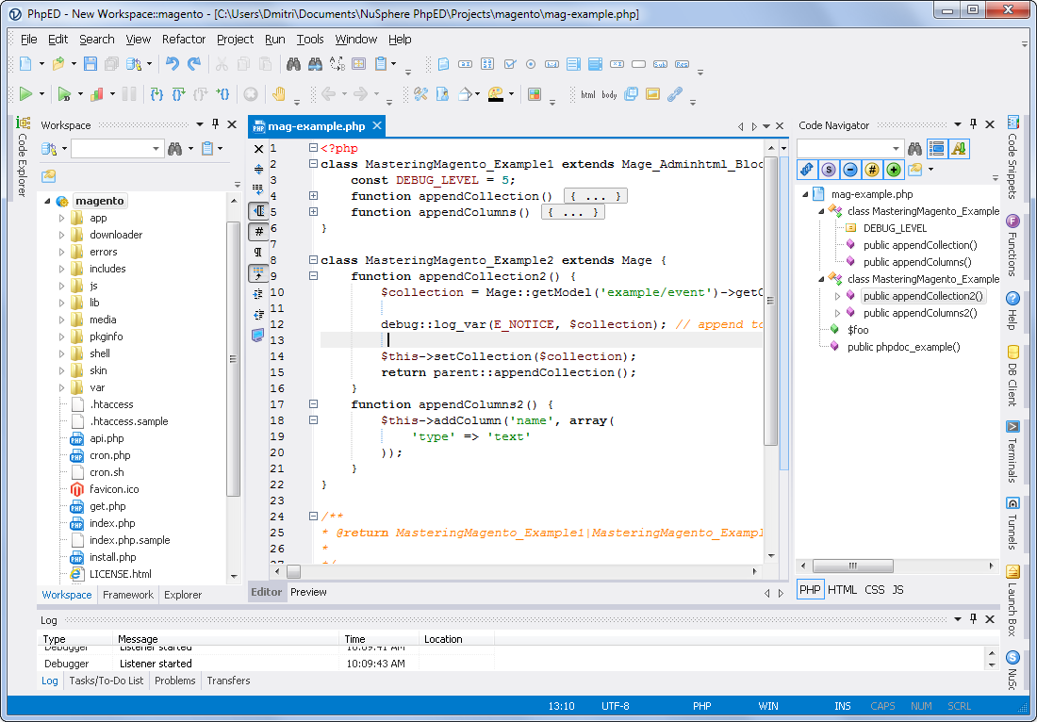
Task: Open the Problems tab in the bottom panel
Action: click(x=175, y=681)
